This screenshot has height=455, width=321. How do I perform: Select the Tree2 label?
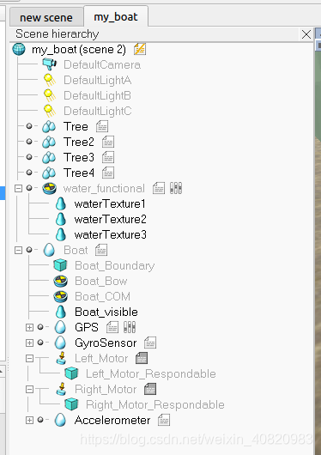[x=79, y=142]
